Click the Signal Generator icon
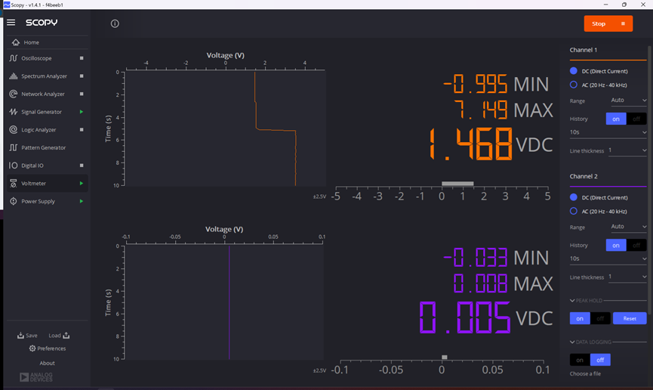The width and height of the screenshot is (653, 390). tap(14, 112)
